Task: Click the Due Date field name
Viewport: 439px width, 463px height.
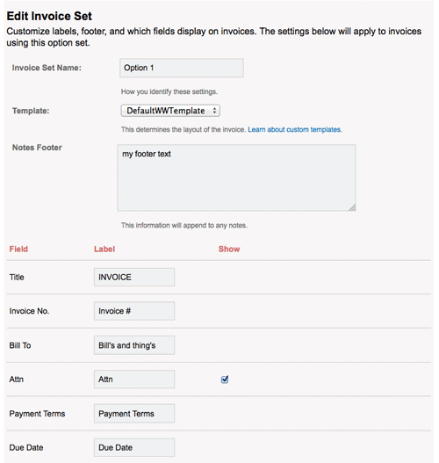Action: pyautogui.click(x=26, y=448)
